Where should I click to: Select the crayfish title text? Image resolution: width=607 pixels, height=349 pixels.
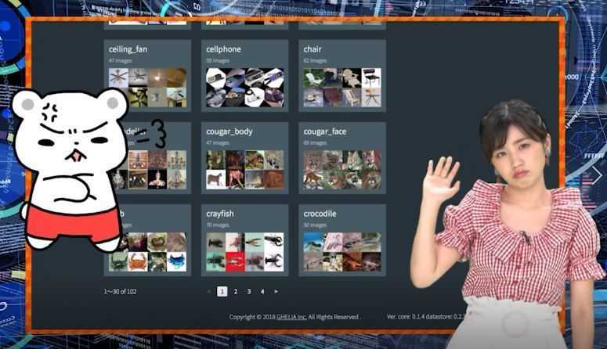click(220, 214)
